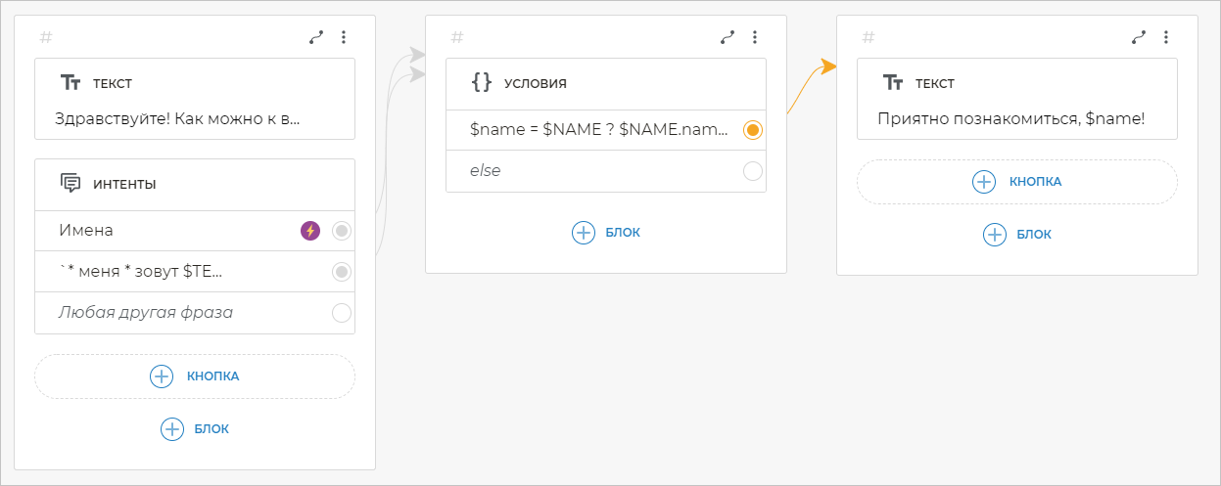Open three-dot menu of conditions screen card

coord(755,37)
